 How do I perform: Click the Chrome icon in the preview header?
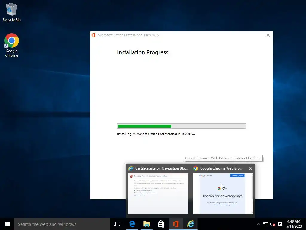pos(195,168)
